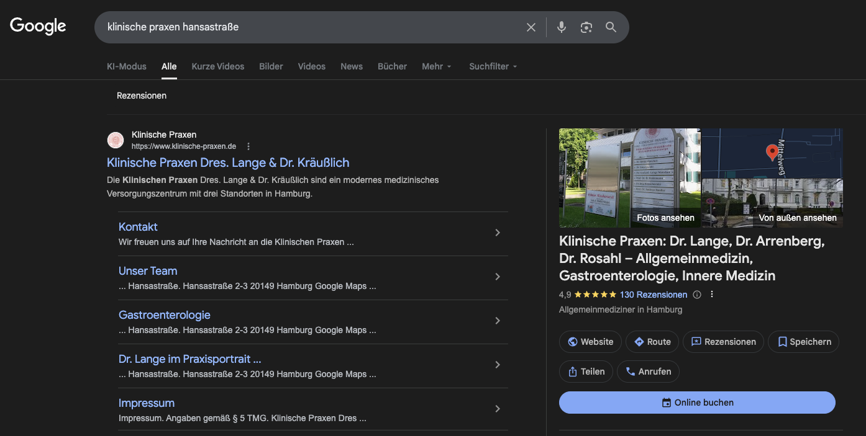
Task: Go to Google homepage via logo
Action: [38, 26]
